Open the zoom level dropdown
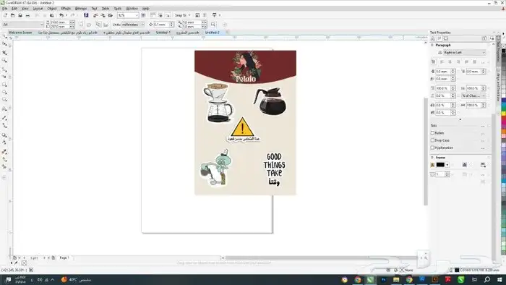Screen dimensions: 506x285 (x=137, y=15)
